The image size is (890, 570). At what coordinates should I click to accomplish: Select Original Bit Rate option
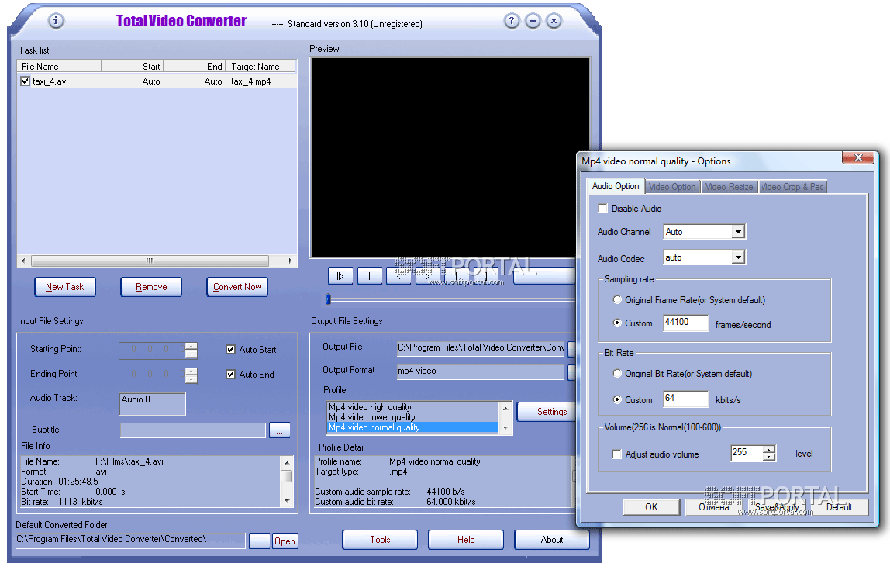click(617, 374)
